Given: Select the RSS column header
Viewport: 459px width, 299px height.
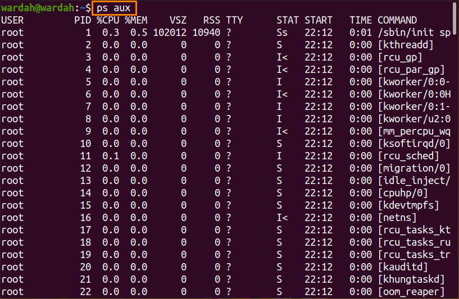Looking at the screenshot, I should click(x=212, y=20).
